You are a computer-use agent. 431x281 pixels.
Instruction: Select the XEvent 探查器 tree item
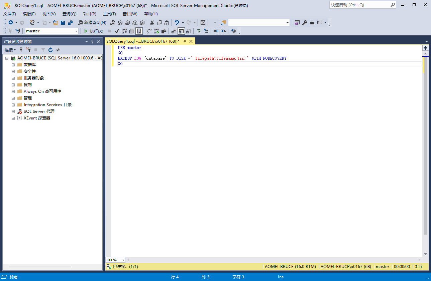coord(37,118)
